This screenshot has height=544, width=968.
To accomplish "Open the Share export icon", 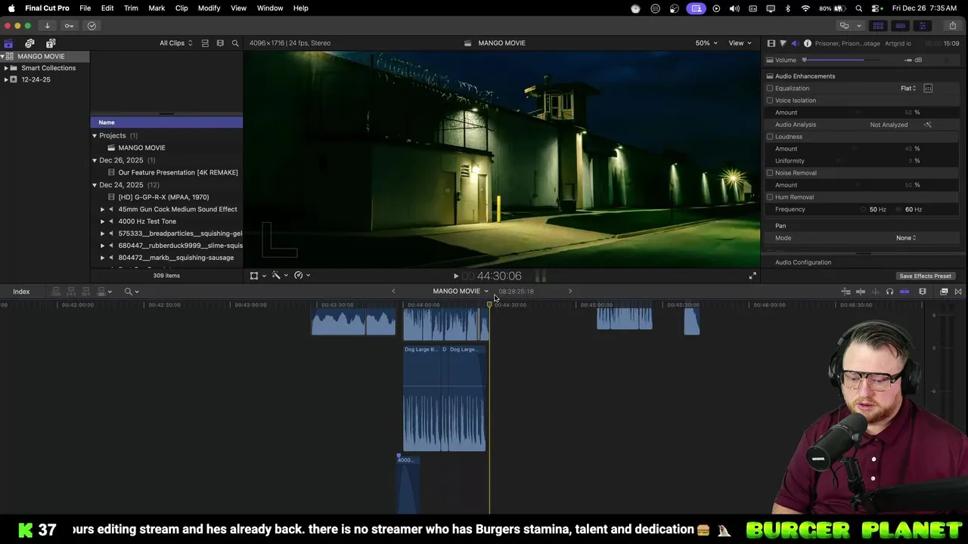I will [952, 26].
